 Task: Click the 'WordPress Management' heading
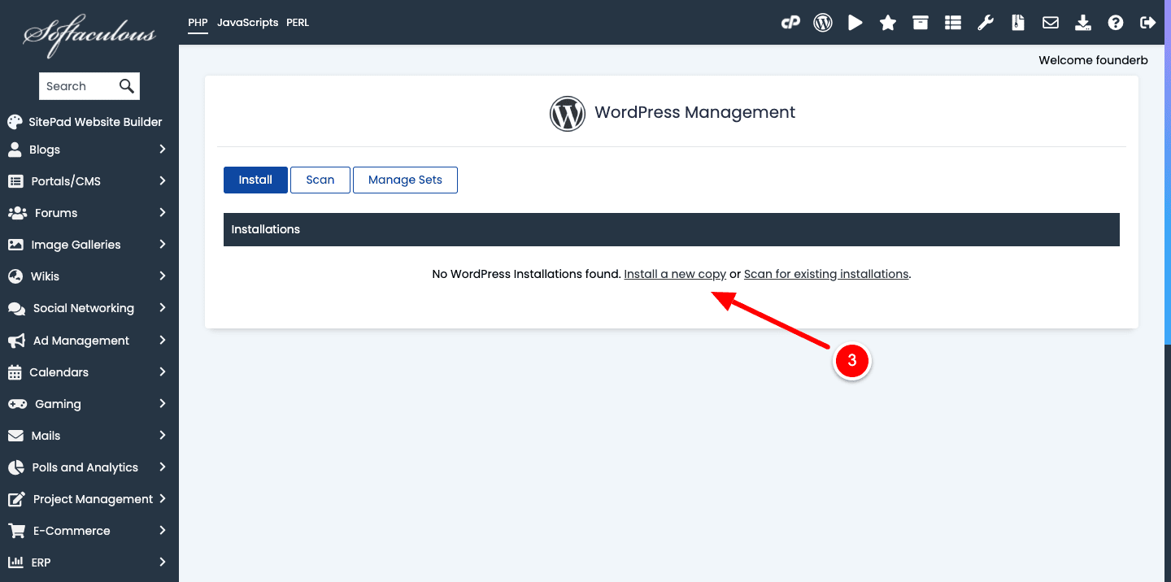[x=695, y=112]
